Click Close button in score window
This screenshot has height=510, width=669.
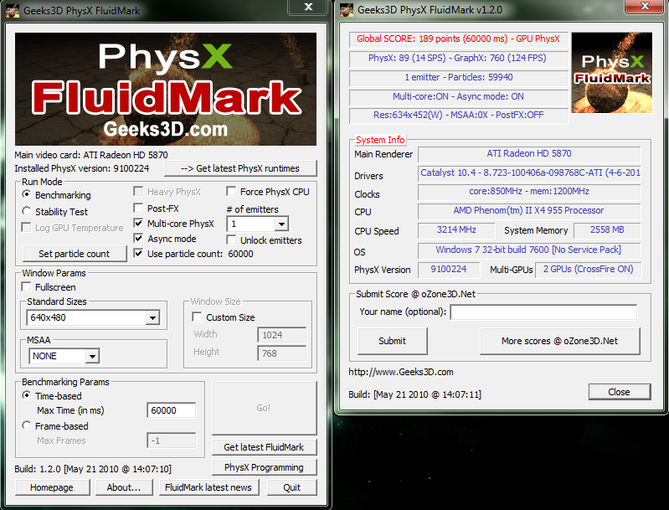coord(620,392)
